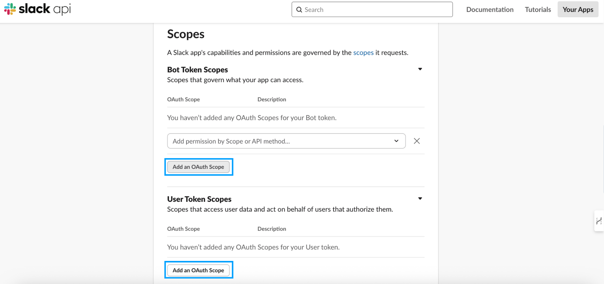Viewport: 604px width, 284px height.
Task: Focus the Search field in the header
Action: click(375, 10)
